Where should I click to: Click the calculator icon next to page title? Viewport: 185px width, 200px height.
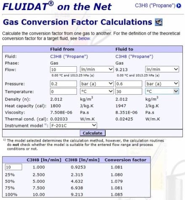159,22
